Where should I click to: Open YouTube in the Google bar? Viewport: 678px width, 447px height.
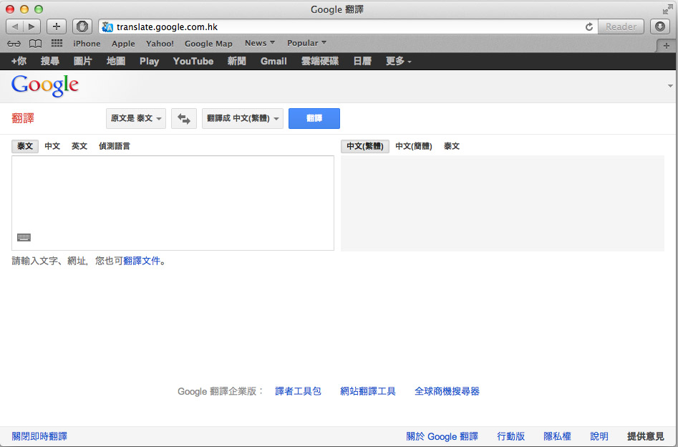[x=193, y=61]
